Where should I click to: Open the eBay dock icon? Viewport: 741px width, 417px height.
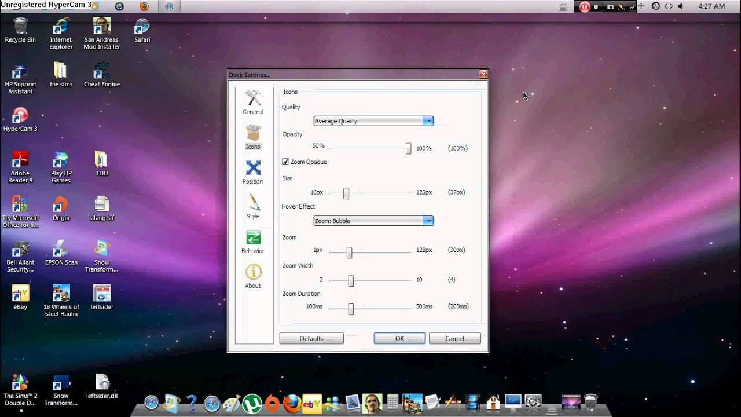312,403
